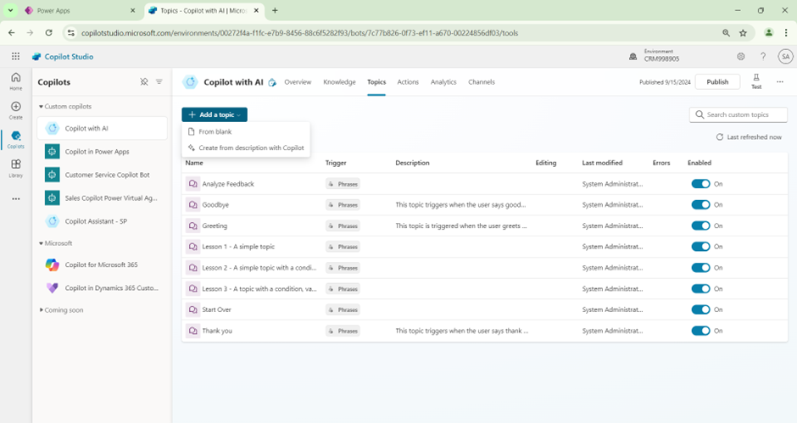Disable the Analyze Feedback topic toggle
Viewport: 797px width, 423px height.
coord(700,184)
